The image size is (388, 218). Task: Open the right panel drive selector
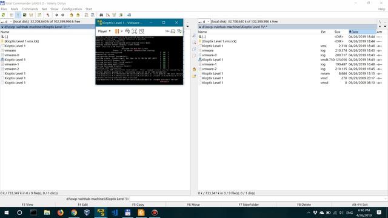204,22
